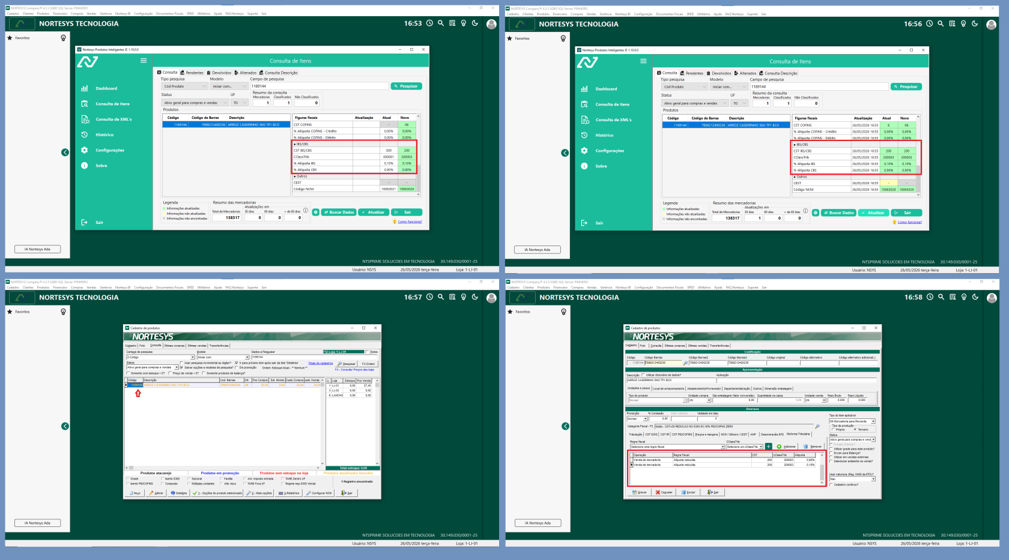Viewport: 1009px width, 560px height.
Task: Click the 'Totais de cadastros' link
Action: click(x=320, y=363)
